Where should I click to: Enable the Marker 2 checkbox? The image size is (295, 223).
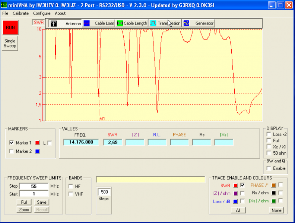12,151
